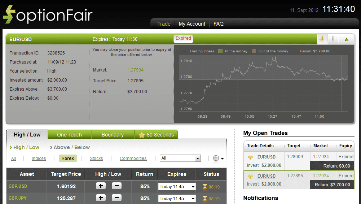Click the minus (Low) button for GBP/USD
Image resolution: width=361 pixels, height=204 pixels.
116,186
